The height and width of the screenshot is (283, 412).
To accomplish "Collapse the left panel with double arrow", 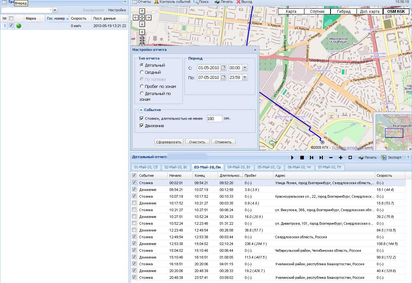I will click(x=125, y=2).
